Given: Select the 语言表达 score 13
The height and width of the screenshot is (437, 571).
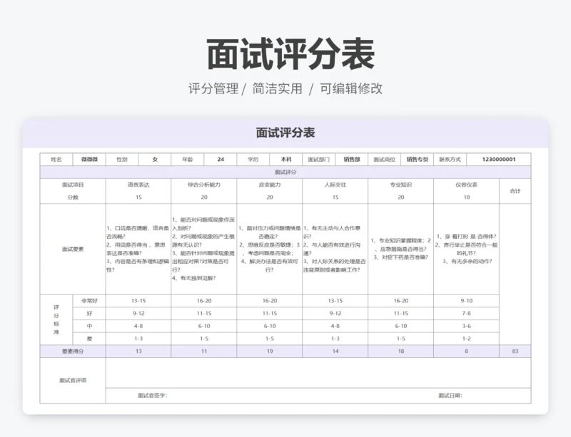Looking at the screenshot, I should click(138, 351).
